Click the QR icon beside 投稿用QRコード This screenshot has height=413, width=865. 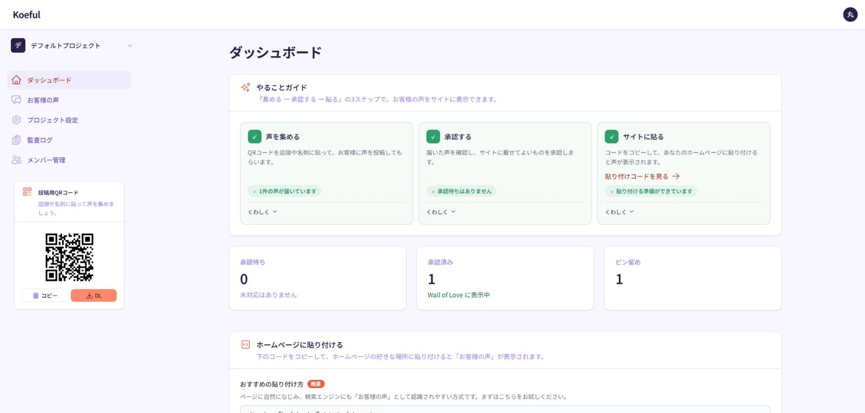pyautogui.click(x=27, y=192)
